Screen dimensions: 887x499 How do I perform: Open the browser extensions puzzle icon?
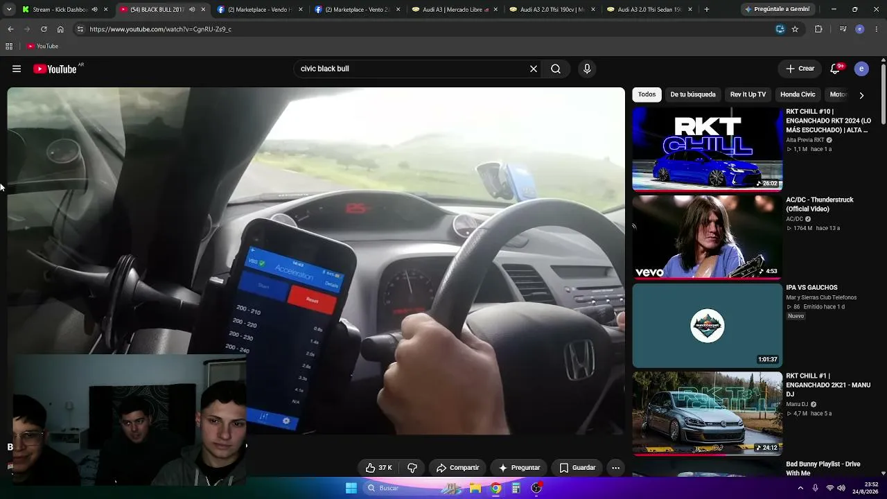coord(818,29)
